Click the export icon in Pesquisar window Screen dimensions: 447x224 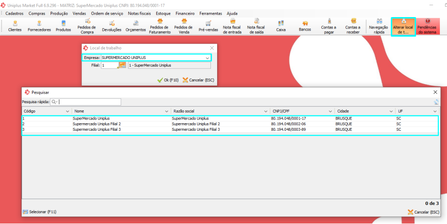(436, 102)
